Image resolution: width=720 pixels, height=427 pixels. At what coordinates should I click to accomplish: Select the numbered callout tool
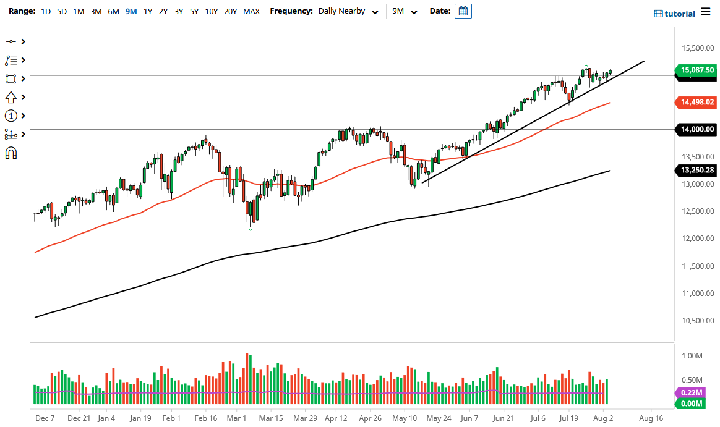pos(11,116)
